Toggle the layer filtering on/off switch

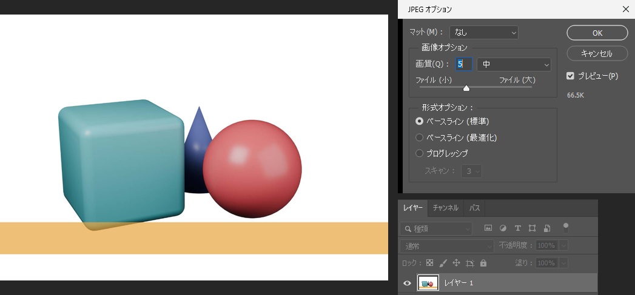tap(566, 227)
